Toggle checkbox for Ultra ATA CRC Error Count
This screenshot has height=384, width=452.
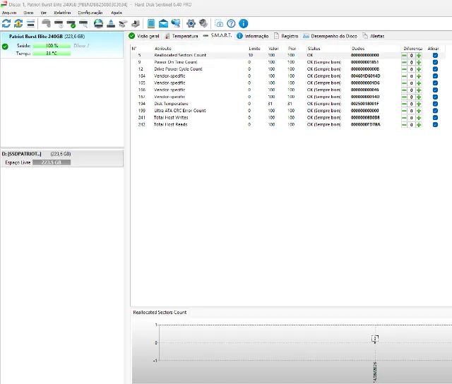tap(435, 111)
